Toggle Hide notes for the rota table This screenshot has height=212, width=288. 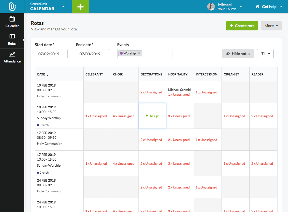tap(238, 53)
